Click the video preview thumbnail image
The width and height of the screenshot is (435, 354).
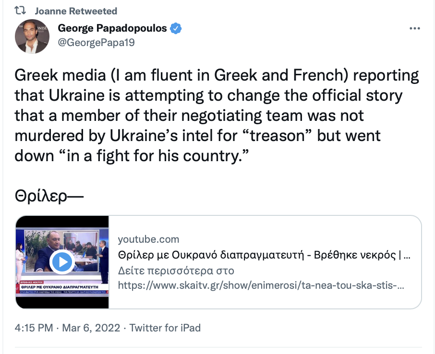point(62,262)
